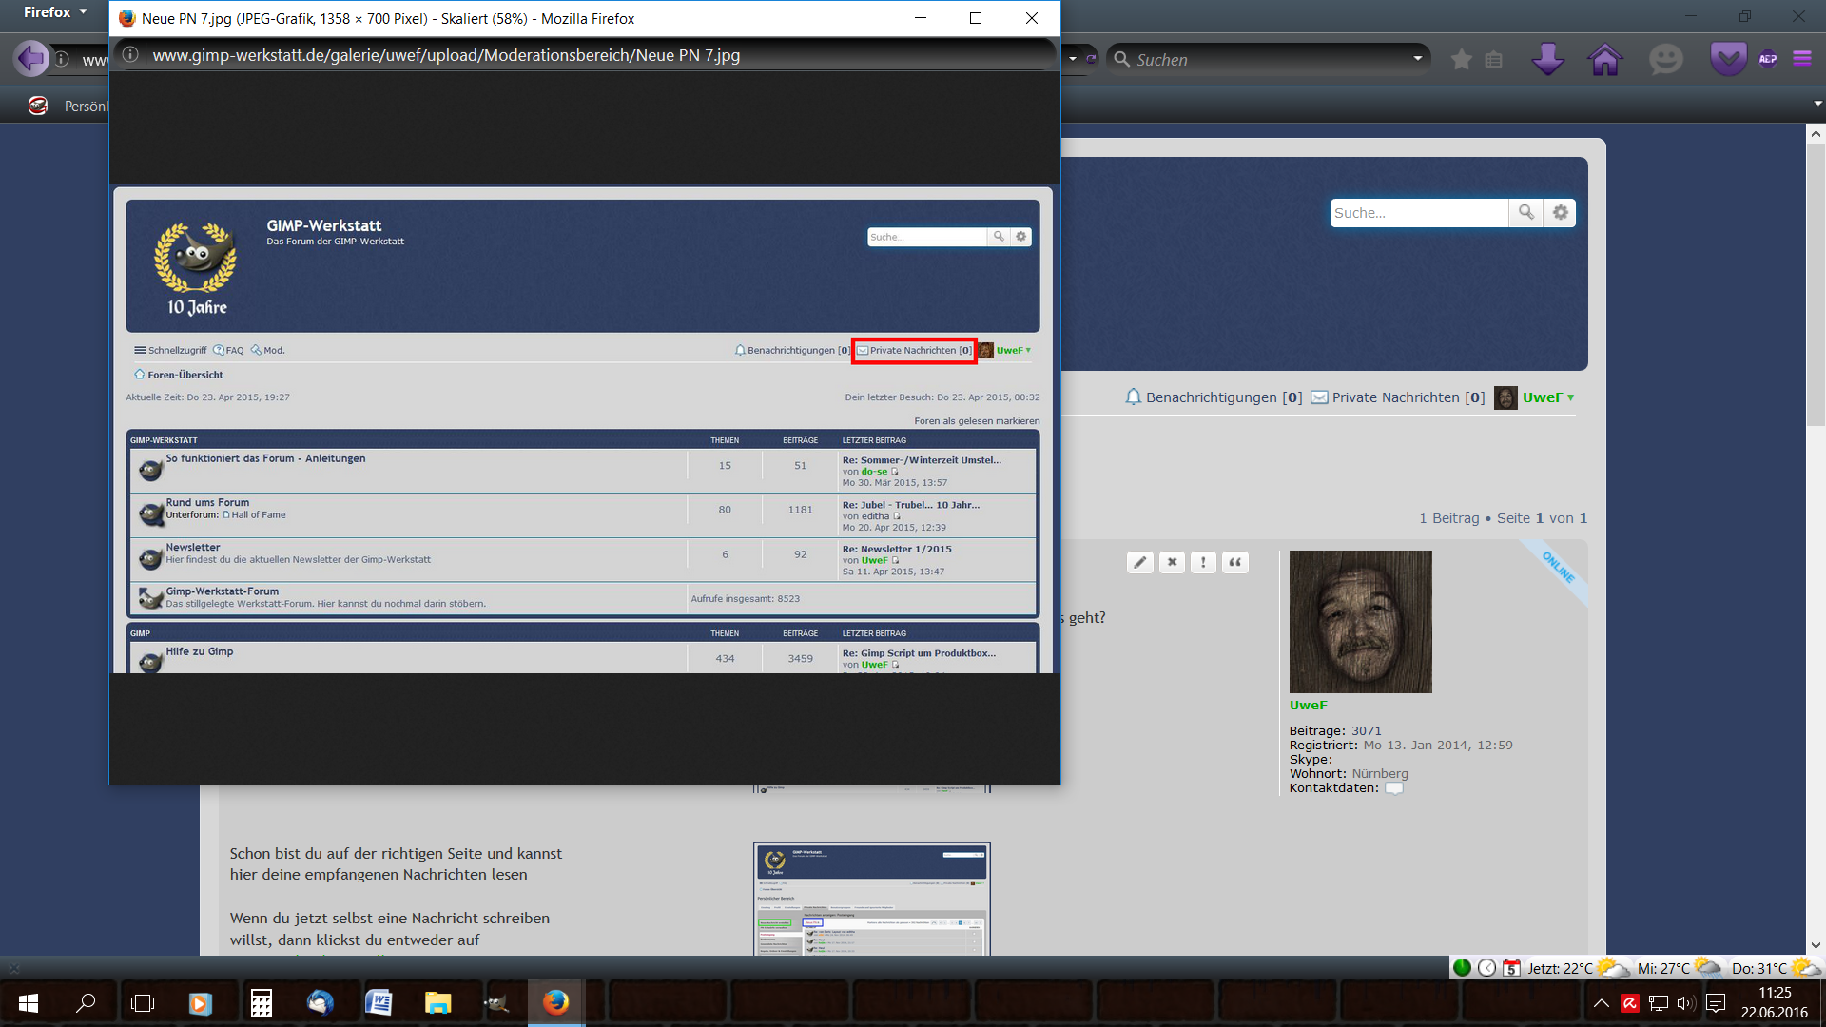Click the edit post pencil button

pyautogui.click(x=1139, y=562)
